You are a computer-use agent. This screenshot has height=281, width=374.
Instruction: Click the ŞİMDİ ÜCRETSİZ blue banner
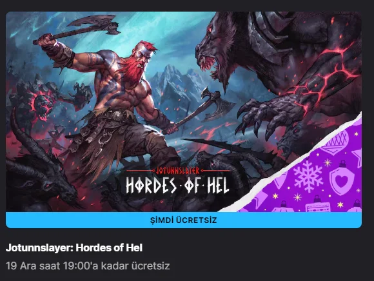[x=184, y=220]
